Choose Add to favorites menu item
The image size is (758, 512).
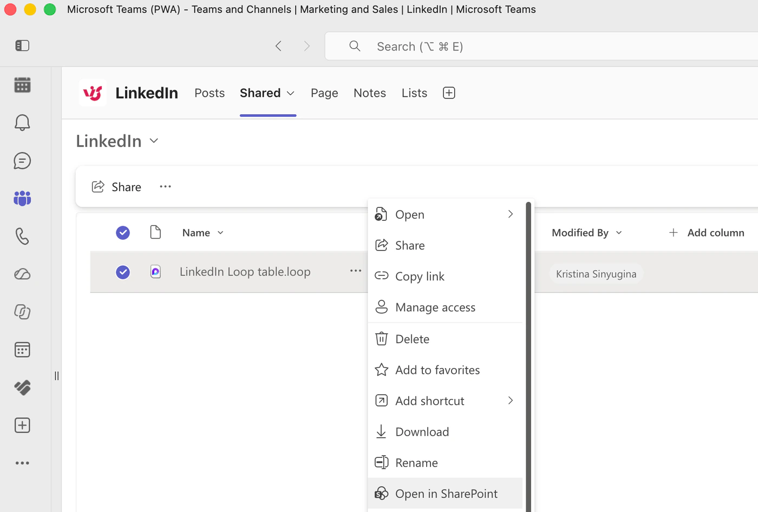[x=445, y=370]
